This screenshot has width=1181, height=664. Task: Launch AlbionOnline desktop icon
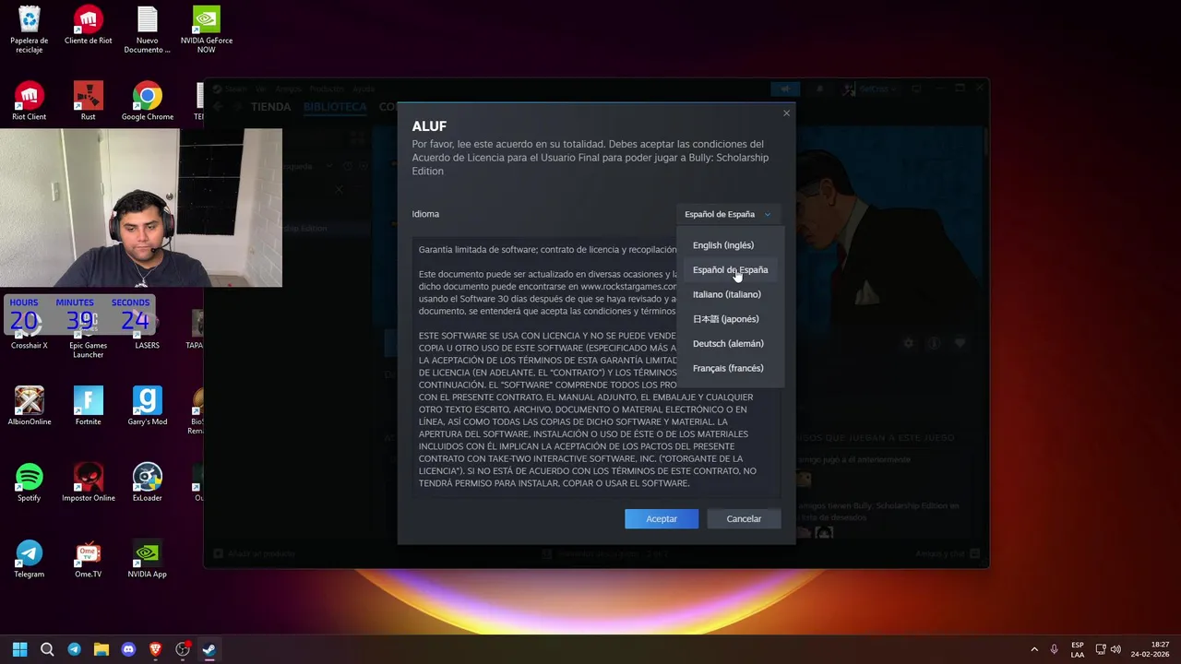pos(30,406)
